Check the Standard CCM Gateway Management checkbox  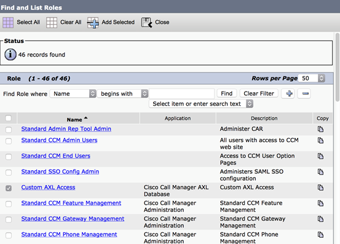tap(9, 219)
